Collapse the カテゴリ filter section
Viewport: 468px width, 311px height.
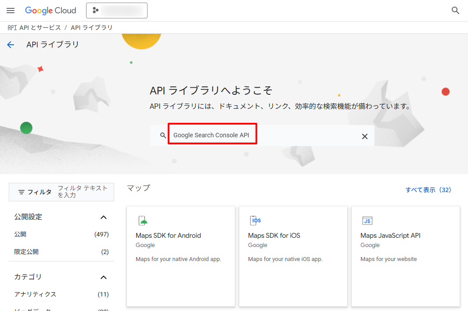[x=104, y=277]
